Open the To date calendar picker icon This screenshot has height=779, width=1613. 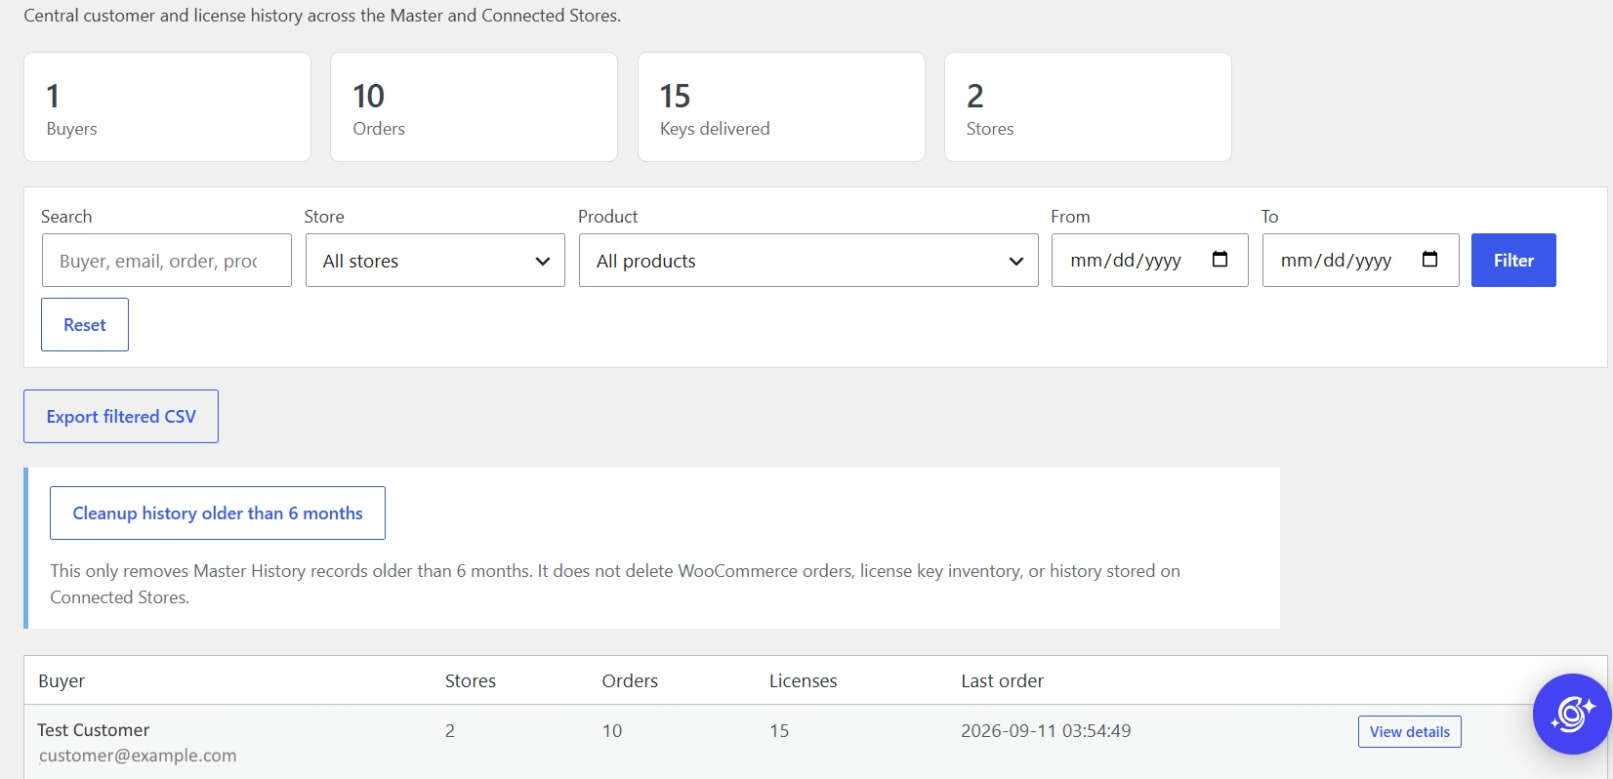[1430, 259]
